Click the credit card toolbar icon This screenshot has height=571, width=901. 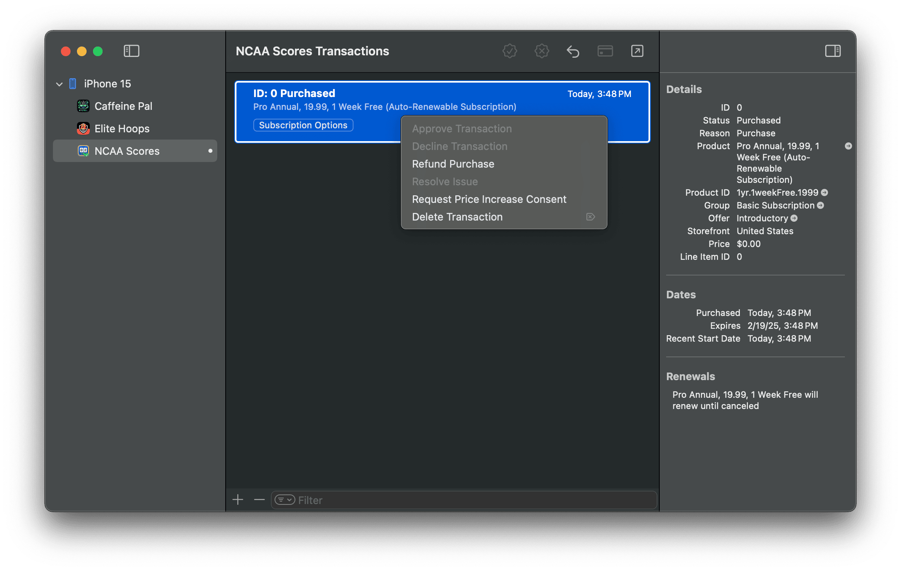605,51
